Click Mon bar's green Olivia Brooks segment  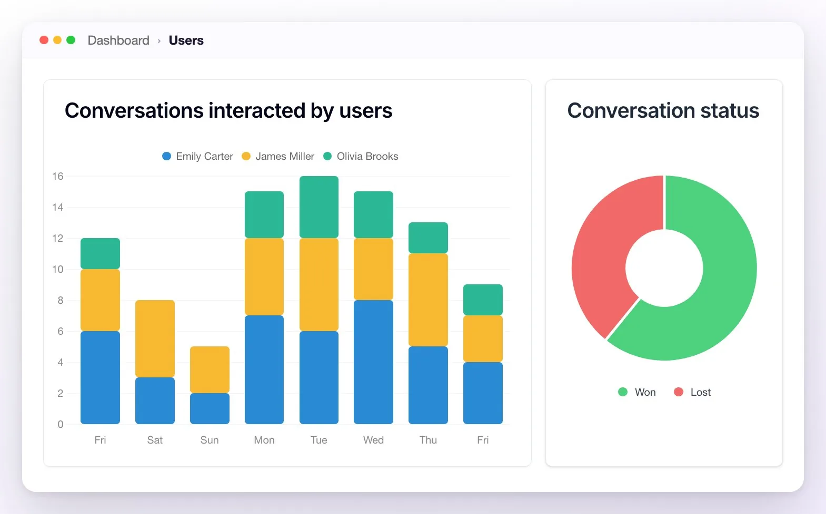(264, 214)
